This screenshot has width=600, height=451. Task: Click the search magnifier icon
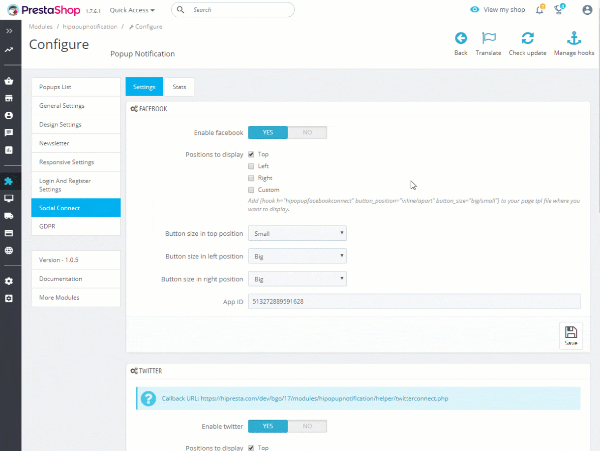tap(180, 10)
